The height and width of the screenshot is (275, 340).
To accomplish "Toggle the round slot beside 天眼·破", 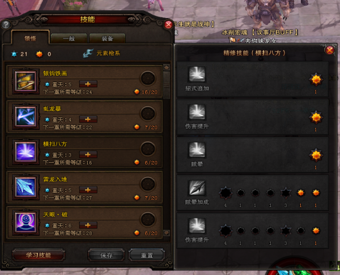I will [x=148, y=219].
